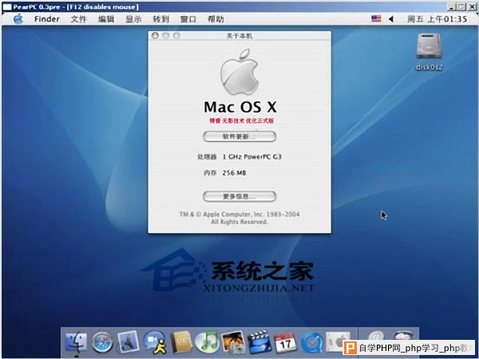Open the 转到 menu

coord(161,19)
